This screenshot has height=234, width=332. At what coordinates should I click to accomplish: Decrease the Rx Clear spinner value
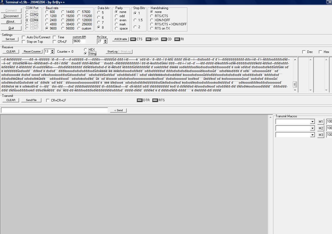[x=105, y=42]
